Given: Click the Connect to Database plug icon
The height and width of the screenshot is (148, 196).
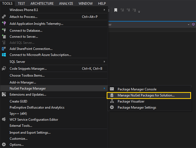Looking at the screenshot, I should tap(4, 30).
